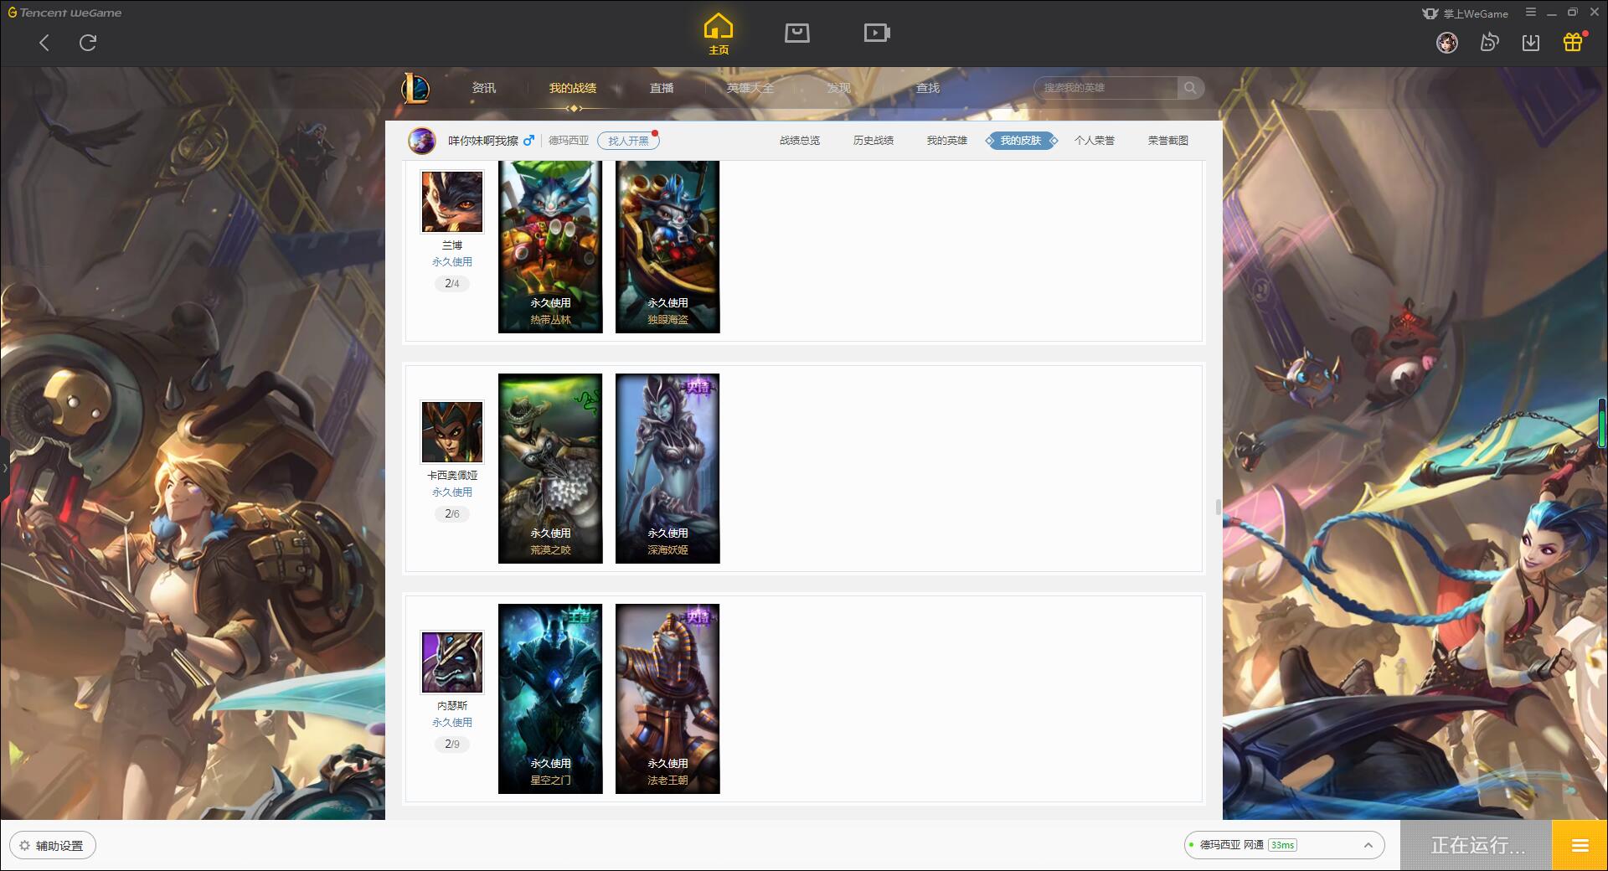
Task: Open 辅助设置 settings button
Action: (x=53, y=846)
